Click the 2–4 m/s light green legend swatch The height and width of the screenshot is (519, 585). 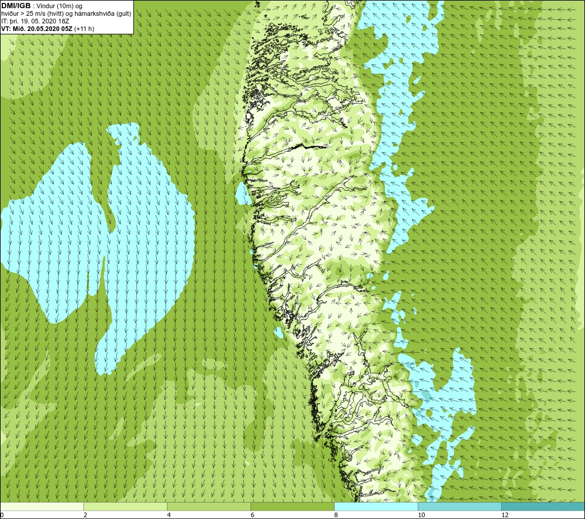point(125,506)
